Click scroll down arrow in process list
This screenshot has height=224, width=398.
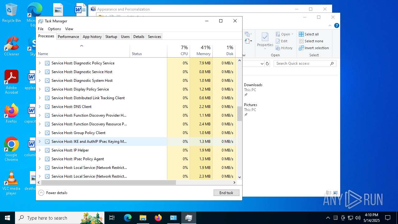(239, 177)
